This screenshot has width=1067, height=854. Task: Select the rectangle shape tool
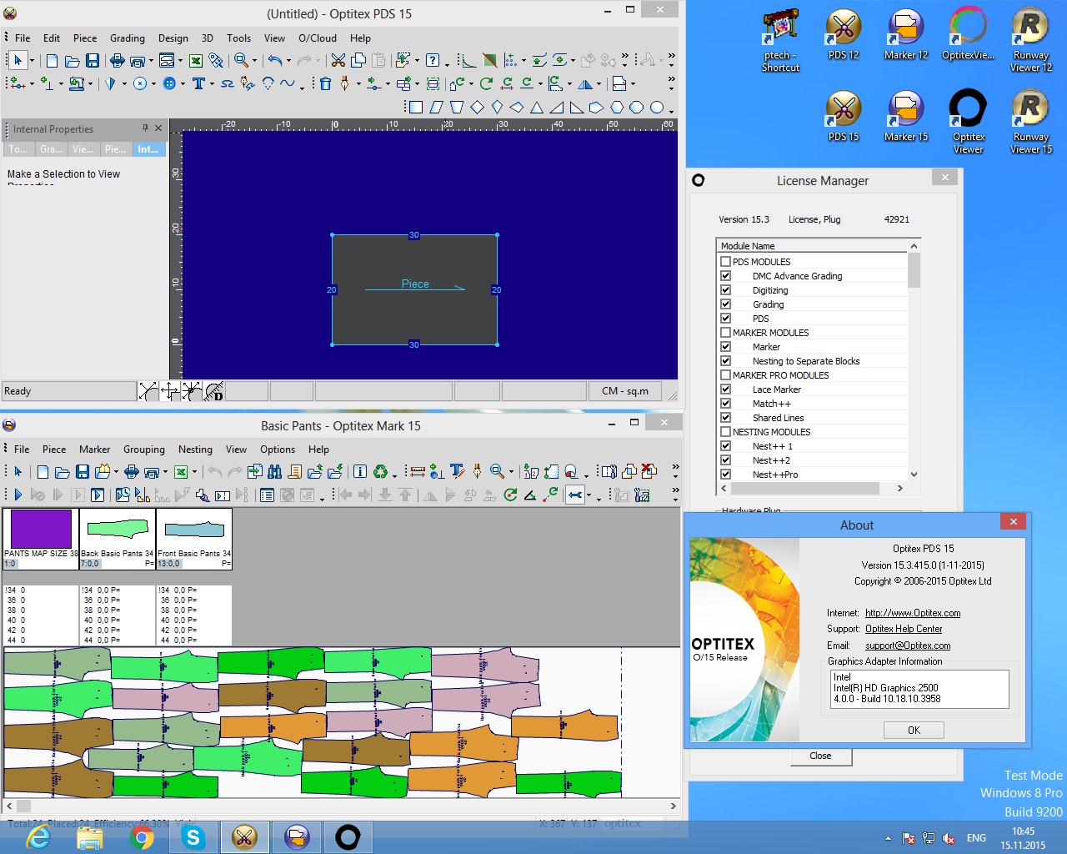click(416, 107)
